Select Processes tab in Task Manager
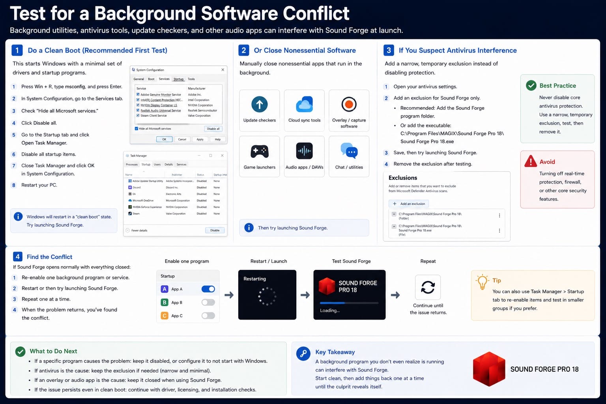 click(x=132, y=165)
